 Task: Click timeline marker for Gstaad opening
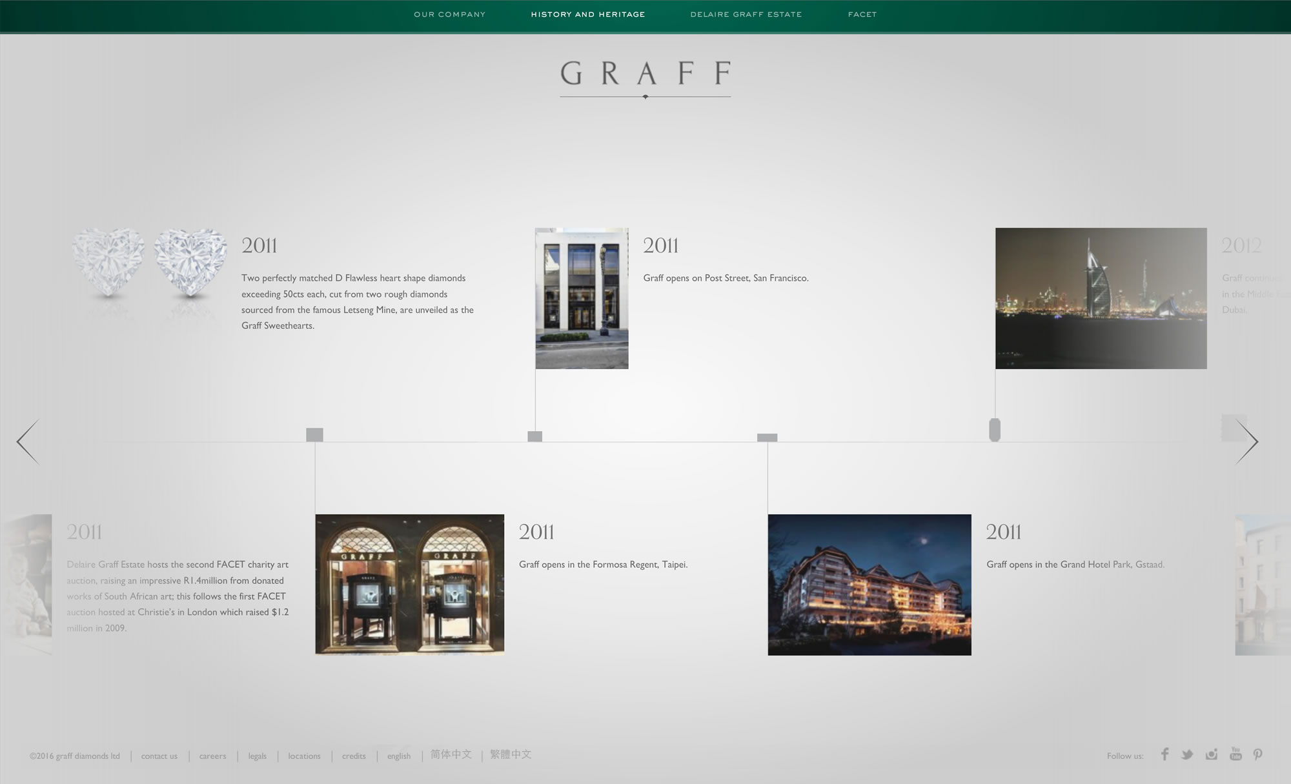tap(767, 437)
